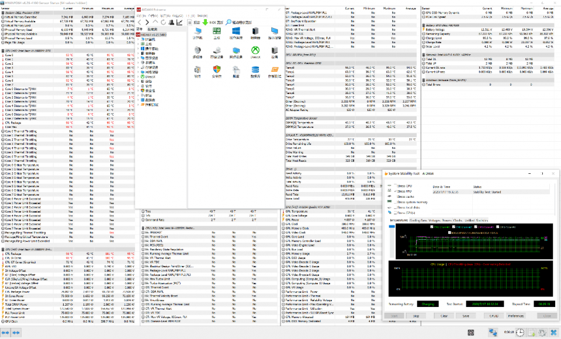Uncheck CPU Core #4 in the temperature graph
The width and height of the screenshot is (561, 339).
pyautogui.click(x=497, y=227)
